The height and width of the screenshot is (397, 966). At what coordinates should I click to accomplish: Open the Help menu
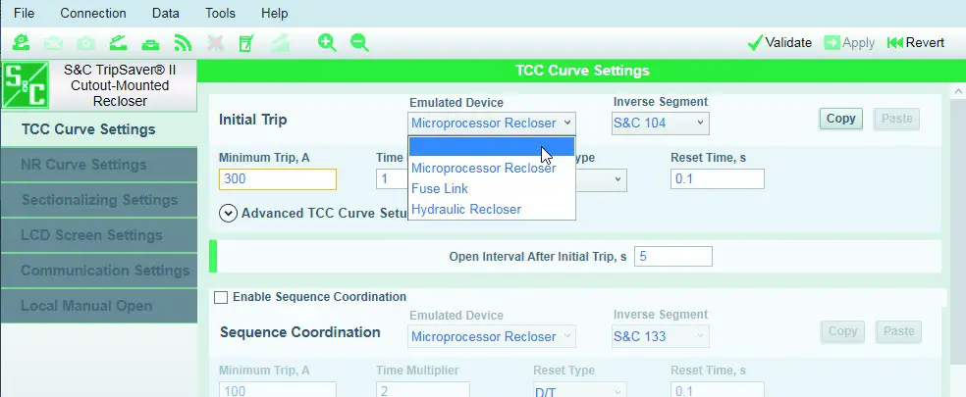coord(274,13)
